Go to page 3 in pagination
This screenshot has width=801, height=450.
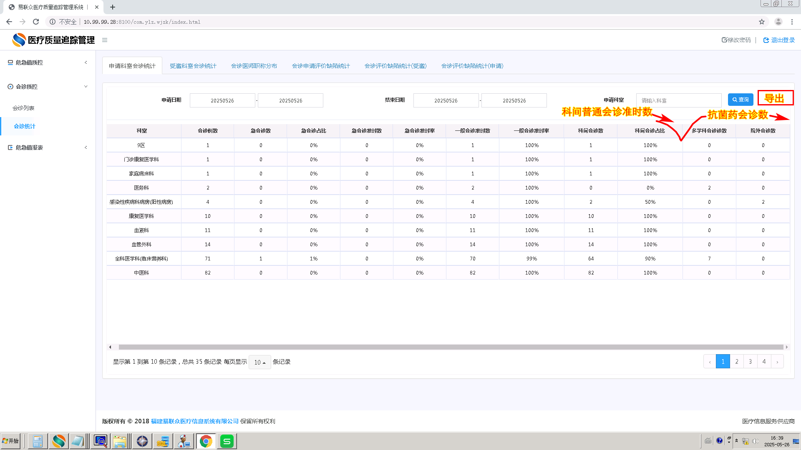(750, 362)
